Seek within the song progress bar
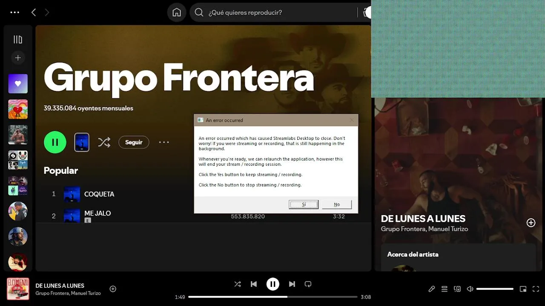The width and height of the screenshot is (545, 306). point(273,297)
